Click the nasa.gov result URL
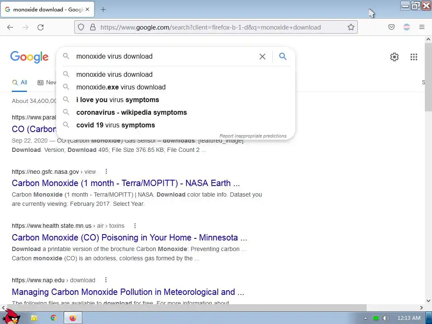The image size is (432, 324). coord(54,172)
